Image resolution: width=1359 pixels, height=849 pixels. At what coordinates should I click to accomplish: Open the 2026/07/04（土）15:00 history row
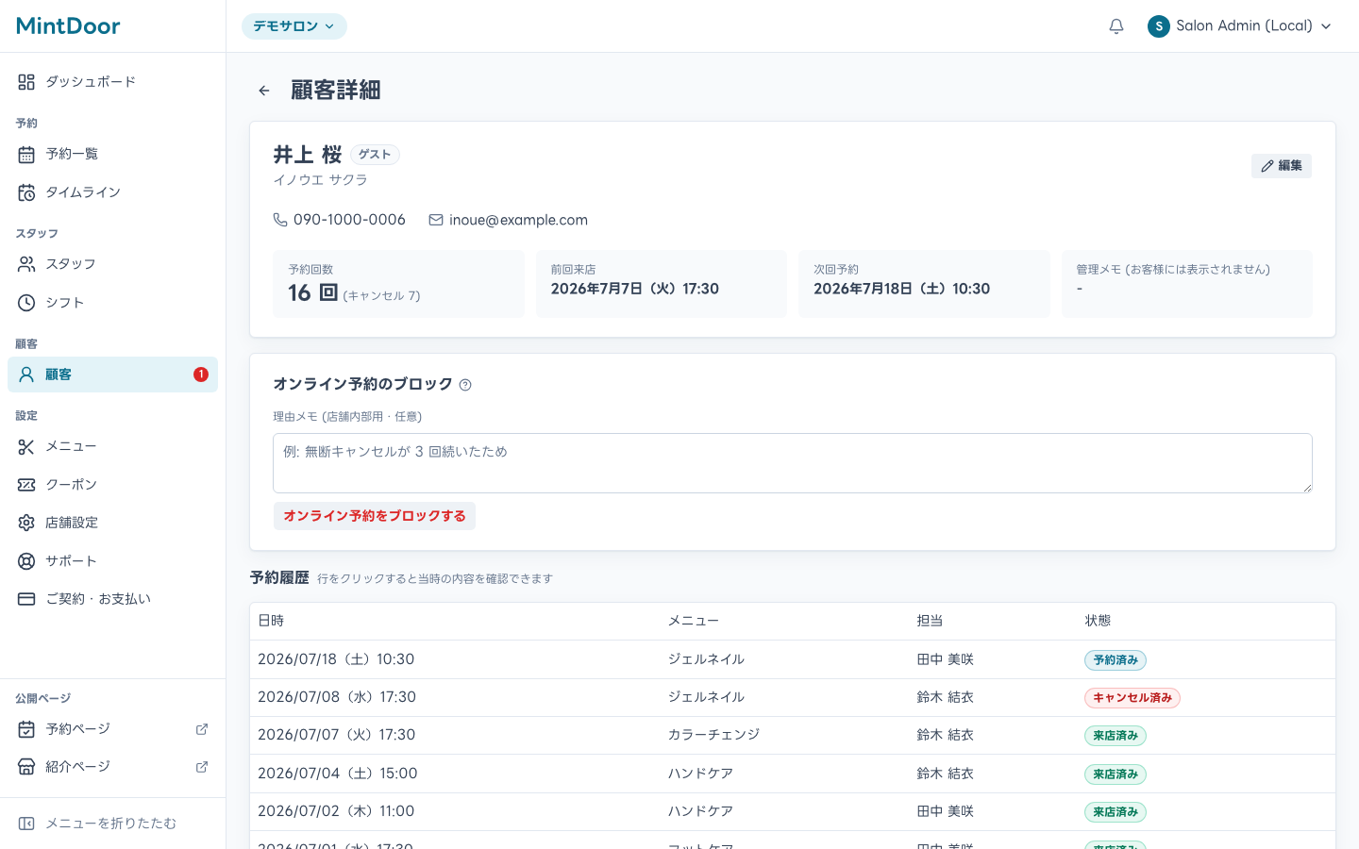coord(793,774)
